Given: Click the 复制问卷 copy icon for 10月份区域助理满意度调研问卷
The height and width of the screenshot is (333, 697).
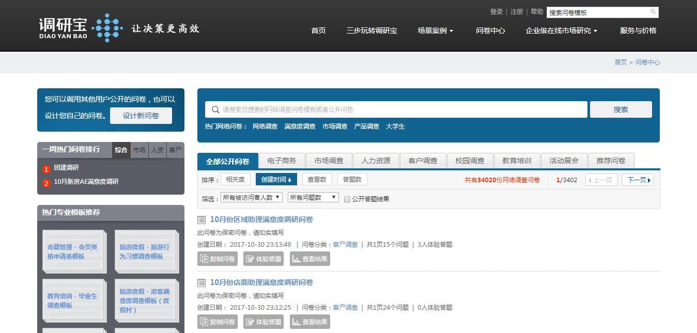Looking at the screenshot, I should [x=203, y=258].
